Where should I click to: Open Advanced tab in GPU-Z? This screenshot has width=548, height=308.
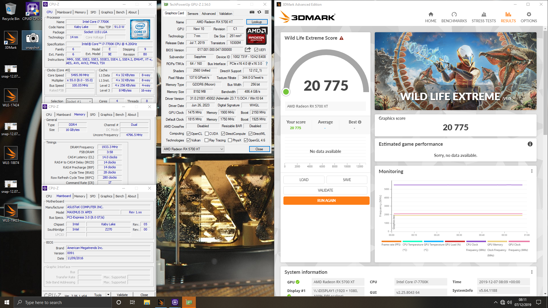pos(209,14)
